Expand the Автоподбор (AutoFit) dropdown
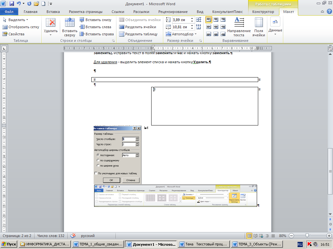This screenshot has width=333, height=249. click(x=181, y=34)
